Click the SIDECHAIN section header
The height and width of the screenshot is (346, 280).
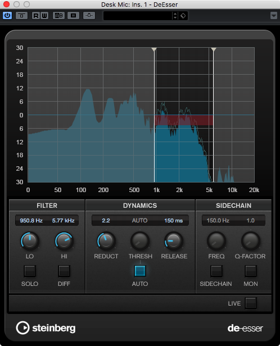(233, 206)
